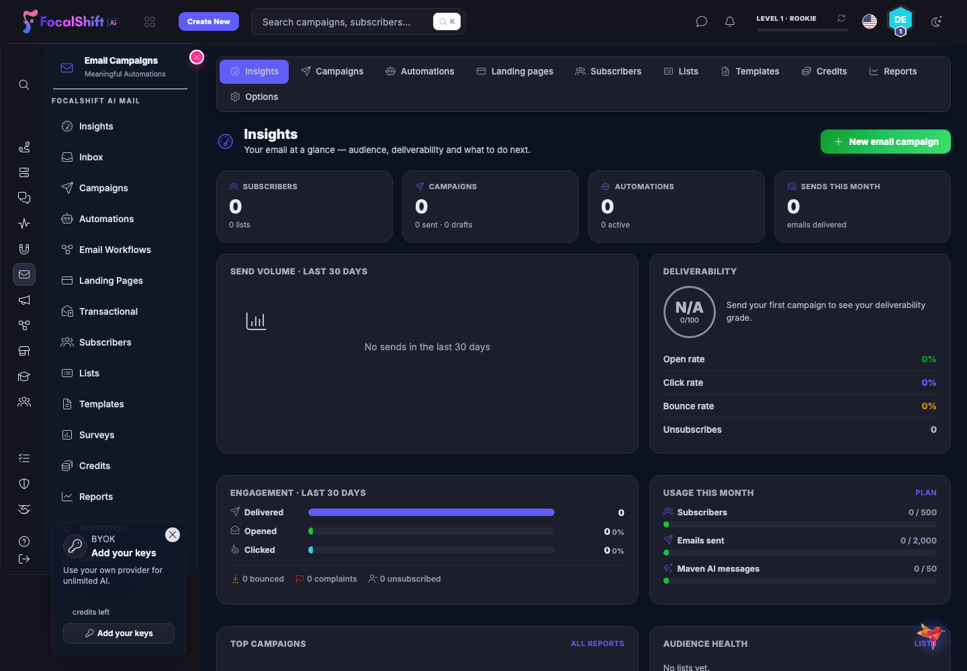Open the checklist icon in left rail
This screenshot has height=671, width=967.
click(x=24, y=458)
